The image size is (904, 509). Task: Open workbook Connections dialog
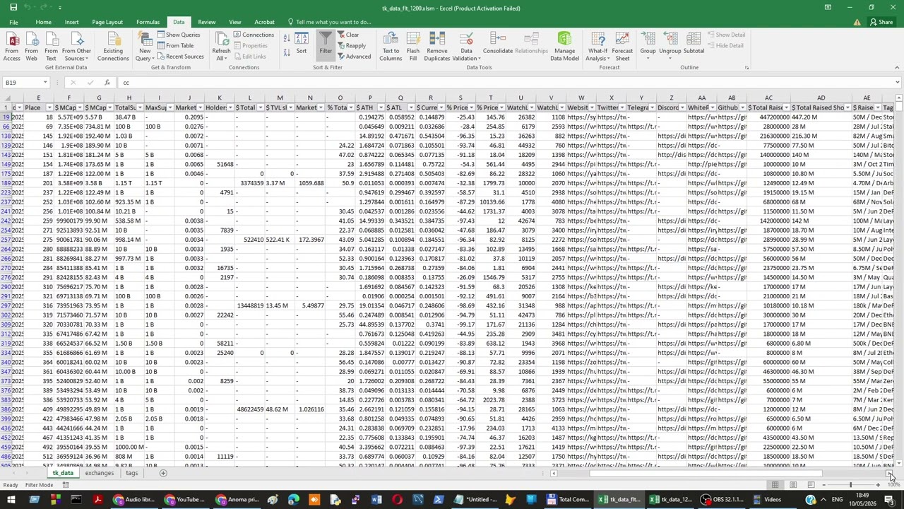coord(254,35)
